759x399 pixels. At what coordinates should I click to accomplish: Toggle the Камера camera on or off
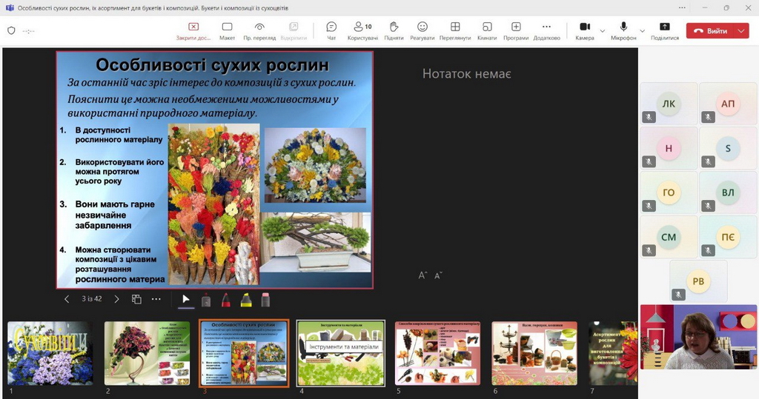[x=584, y=30]
